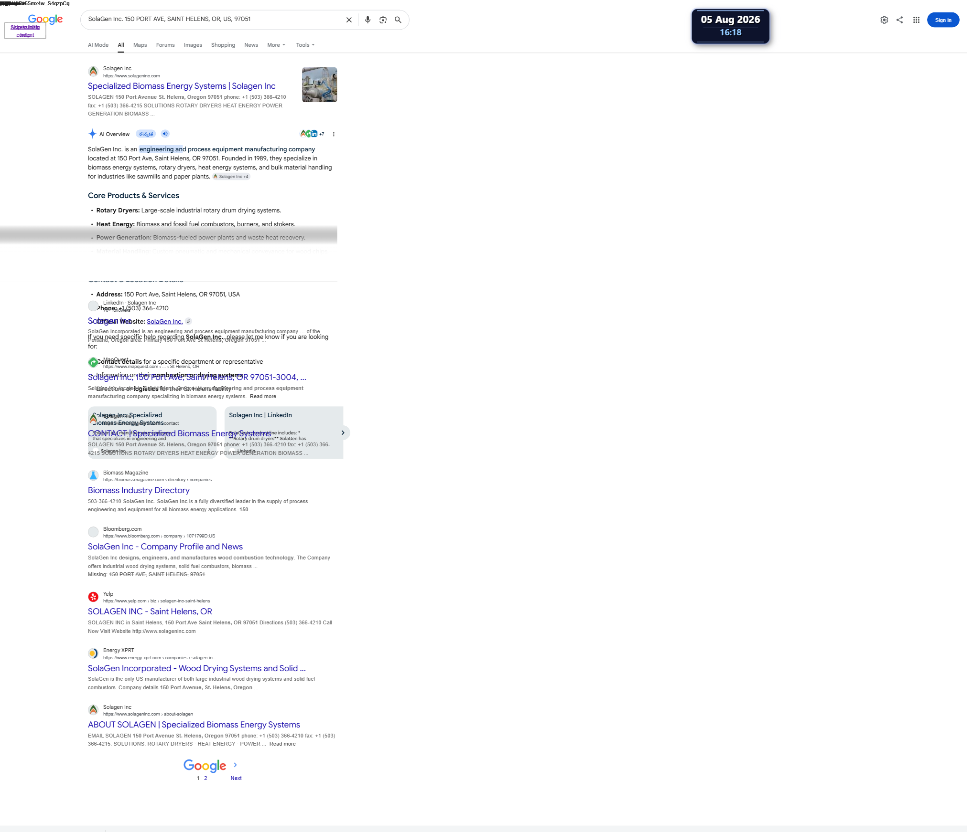Image resolution: width=973 pixels, height=832 pixels.
Task: Open the Solagen Inc | LinkedIn source card
Action: [x=284, y=432]
